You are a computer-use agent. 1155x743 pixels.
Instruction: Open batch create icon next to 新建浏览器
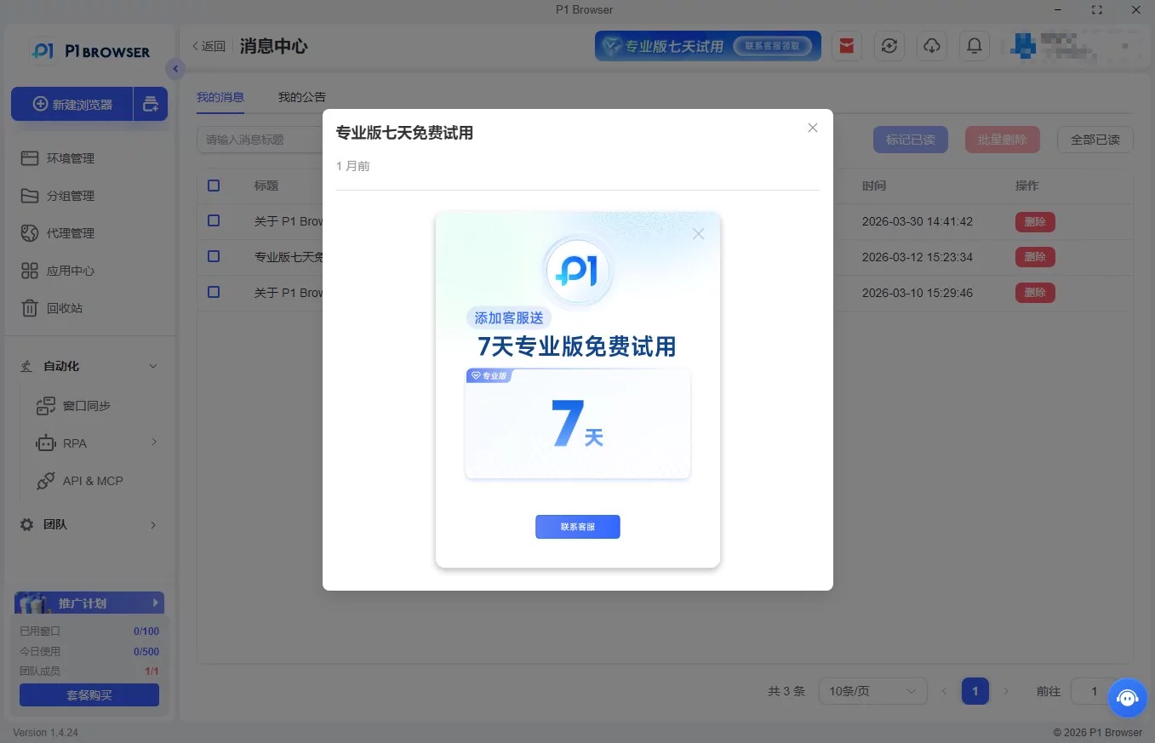(151, 104)
